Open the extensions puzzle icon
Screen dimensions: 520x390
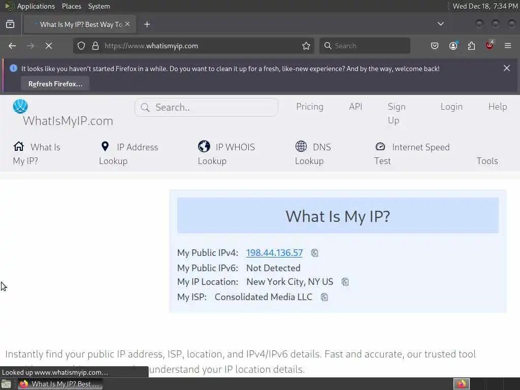pyautogui.click(x=471, y=46)
